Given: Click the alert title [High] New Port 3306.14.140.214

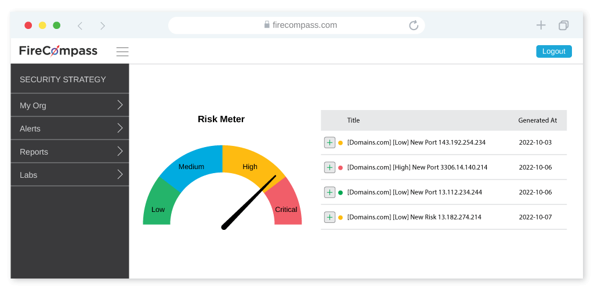Looking at the screenshot, I should point(440,167).
